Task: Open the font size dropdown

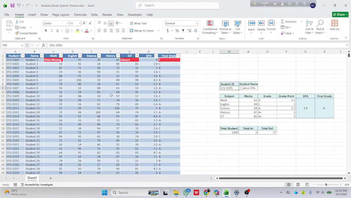Action: tap(79, 23)
